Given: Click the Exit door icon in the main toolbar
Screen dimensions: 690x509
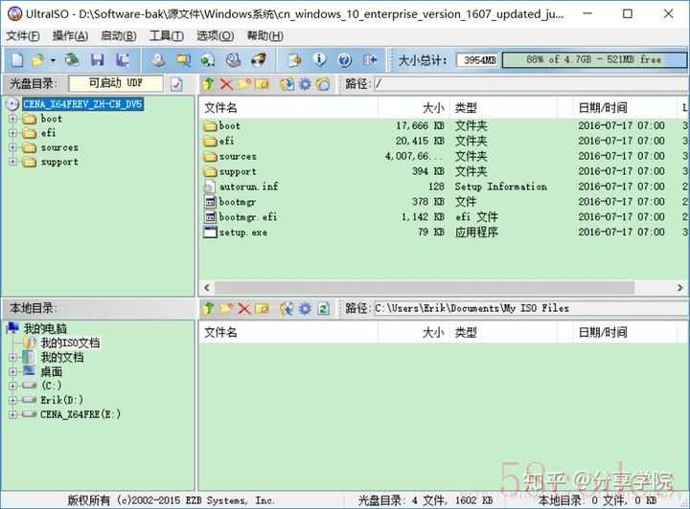Looking at the screenshot, I should click(370, 59).
